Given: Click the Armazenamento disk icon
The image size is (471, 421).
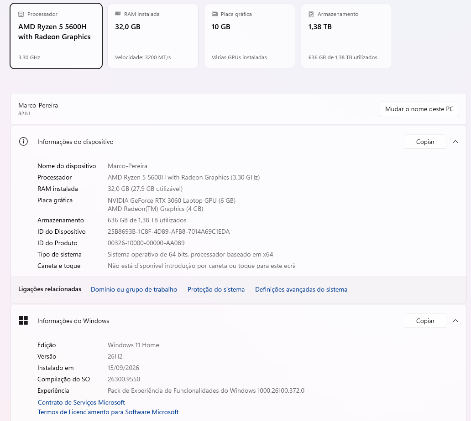Looking at the screenshot, I should point(311,14).
